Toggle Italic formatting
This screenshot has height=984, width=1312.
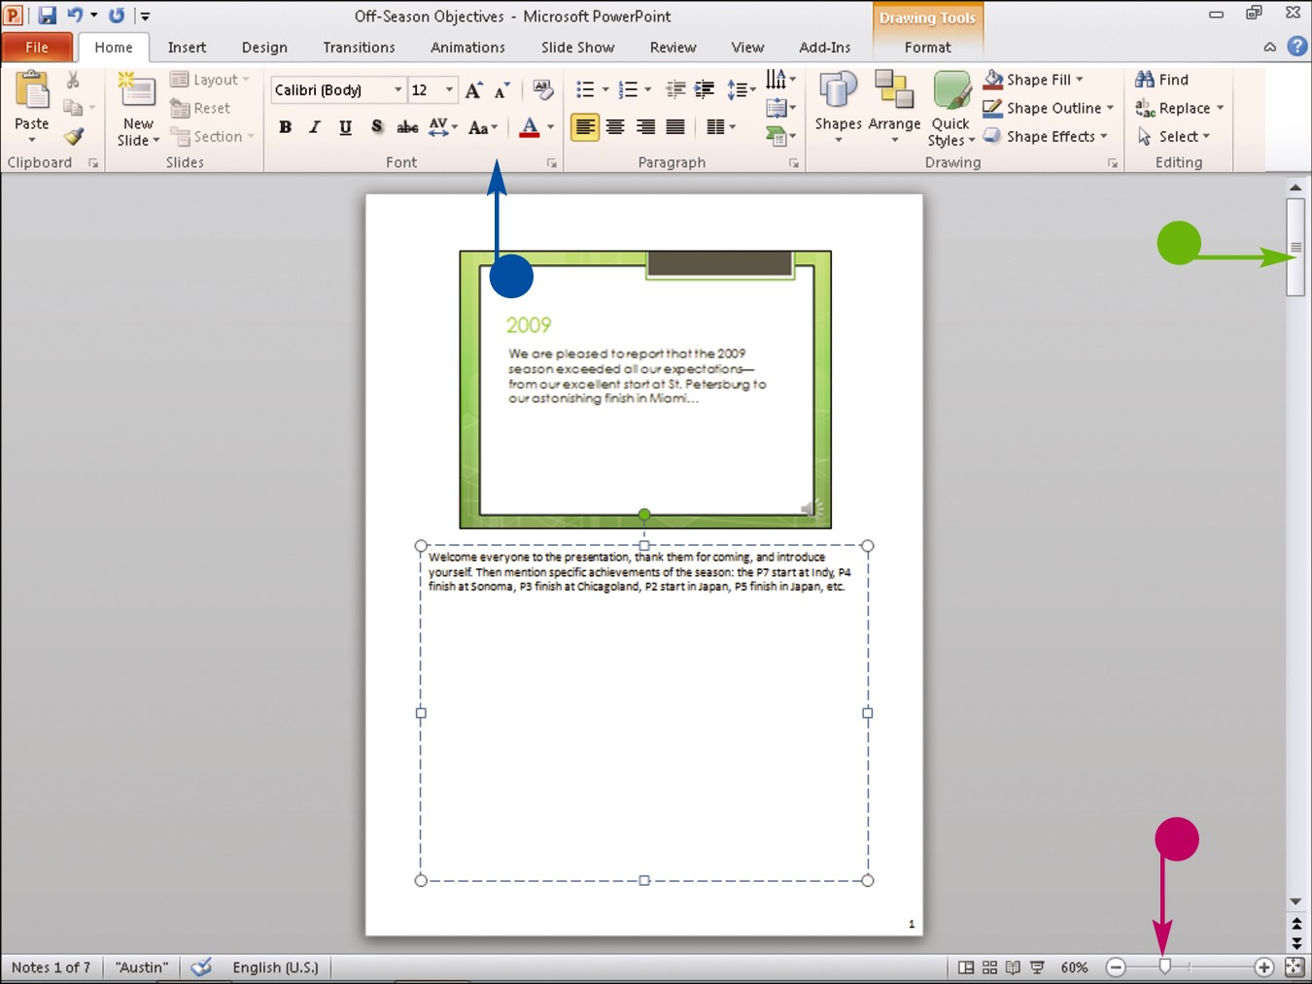[315, 127]
